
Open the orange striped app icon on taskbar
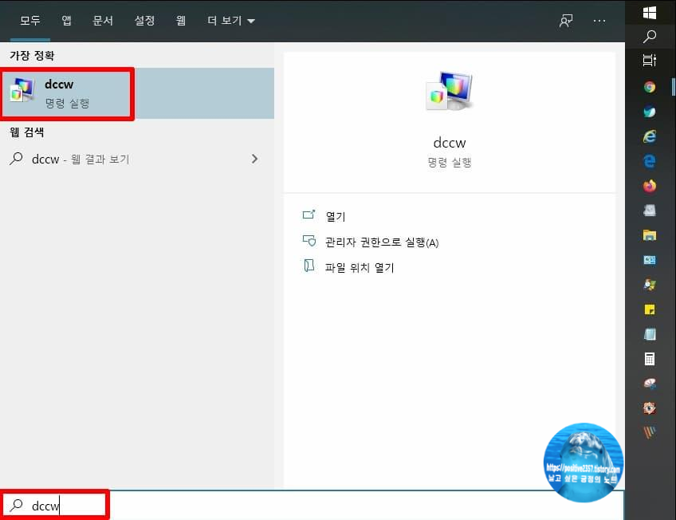pos(649,432)
